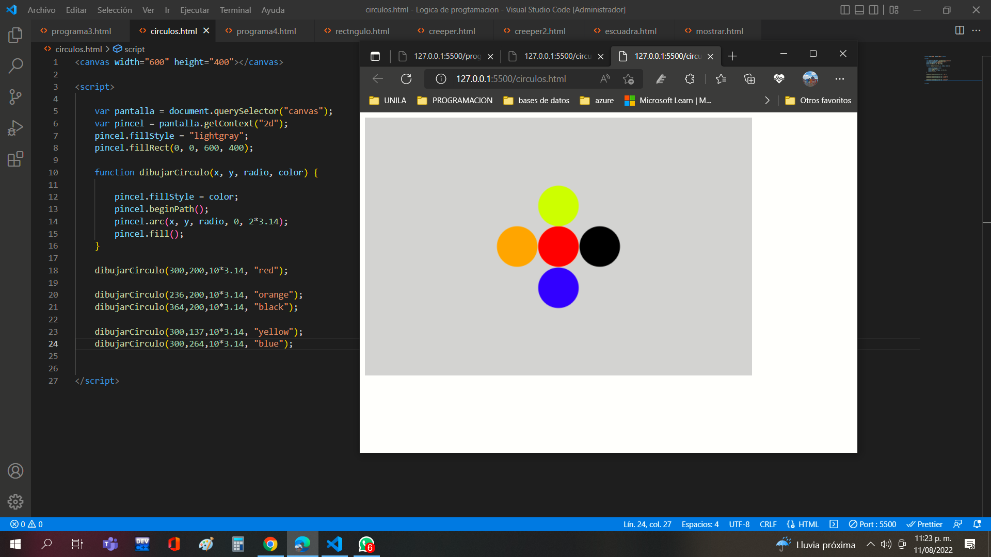
Task: Open WhatsApp from the taskbar
Action: (x=366, y=544)
